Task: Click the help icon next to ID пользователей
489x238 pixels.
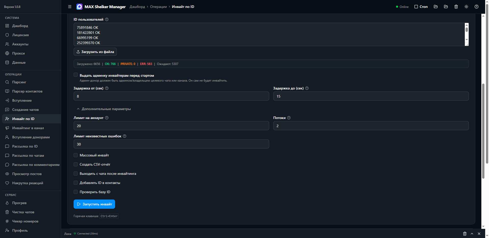Action: 107,19
